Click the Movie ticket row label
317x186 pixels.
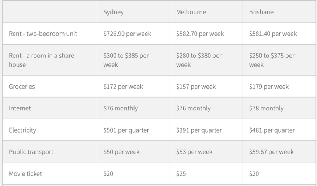point(25,173)
